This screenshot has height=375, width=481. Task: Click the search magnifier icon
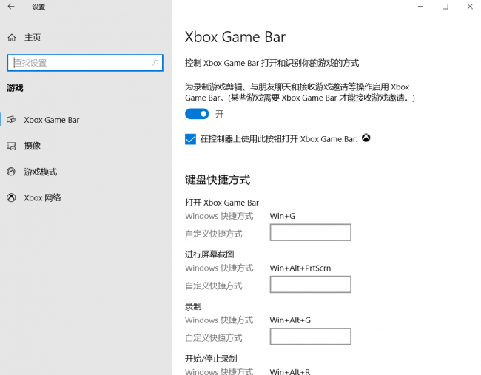coord(155,63)
